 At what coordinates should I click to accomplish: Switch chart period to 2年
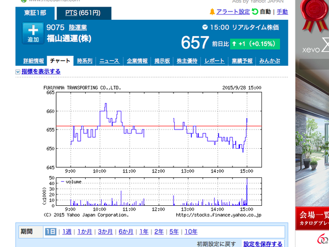click(159, 232)
